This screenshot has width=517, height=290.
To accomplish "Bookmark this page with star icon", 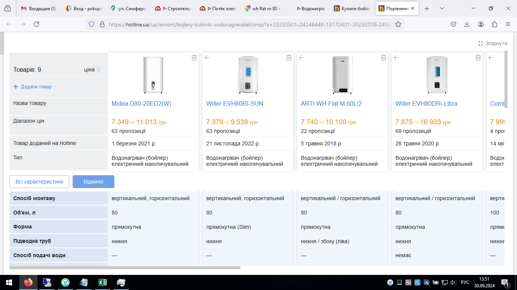I will (398, 24).
